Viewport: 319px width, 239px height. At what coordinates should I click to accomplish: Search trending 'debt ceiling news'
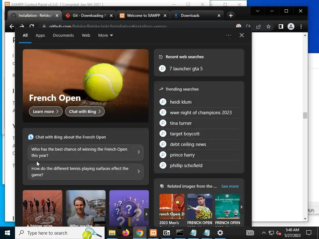[199, 144]
